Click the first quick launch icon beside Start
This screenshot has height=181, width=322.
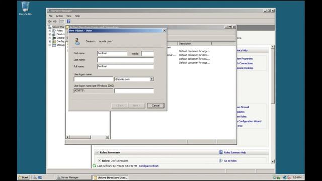pos(35,177)
